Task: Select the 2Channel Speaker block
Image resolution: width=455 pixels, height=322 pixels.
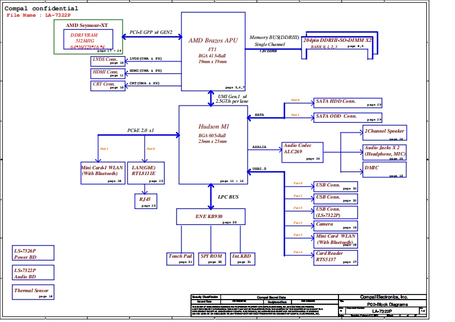Action: pyautogui.click(x=384, y=133)
